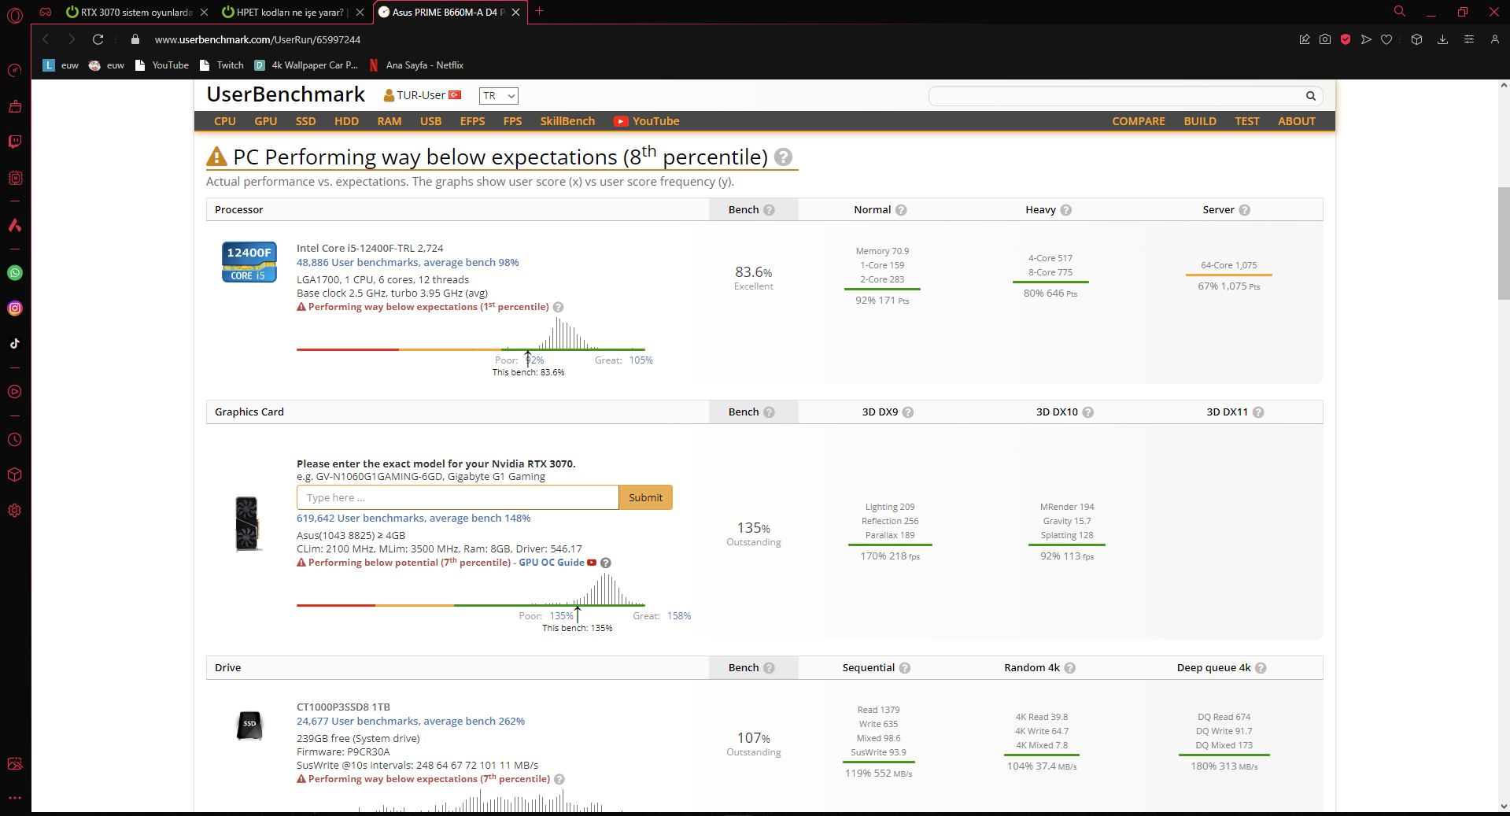Open the BUILD menu item
The height and width of the screenshot is (816, 1510).
(1200, 121)
